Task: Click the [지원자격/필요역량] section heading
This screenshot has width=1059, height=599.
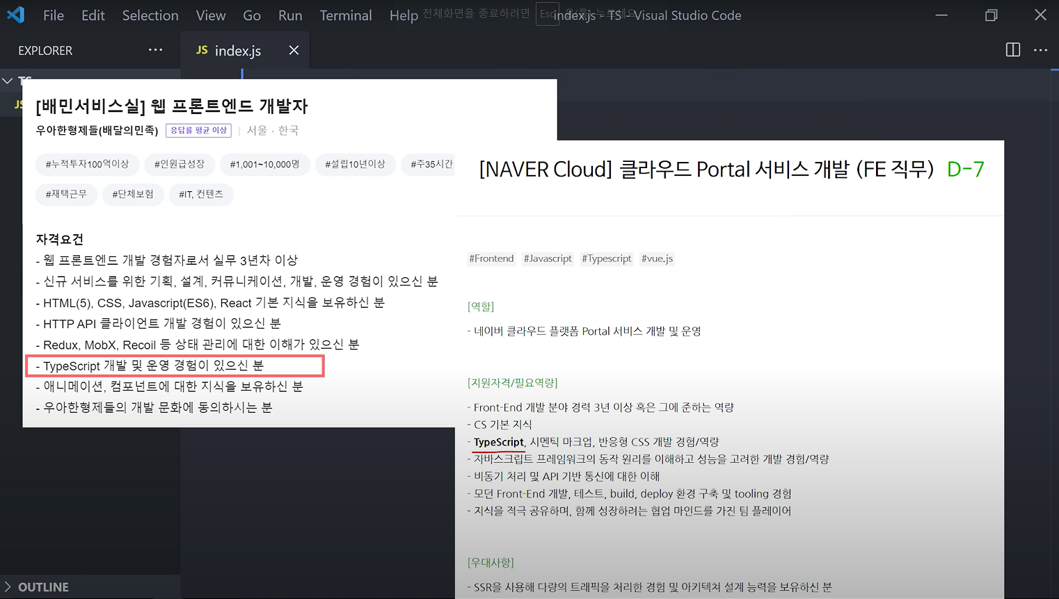Action: (513, 383)
